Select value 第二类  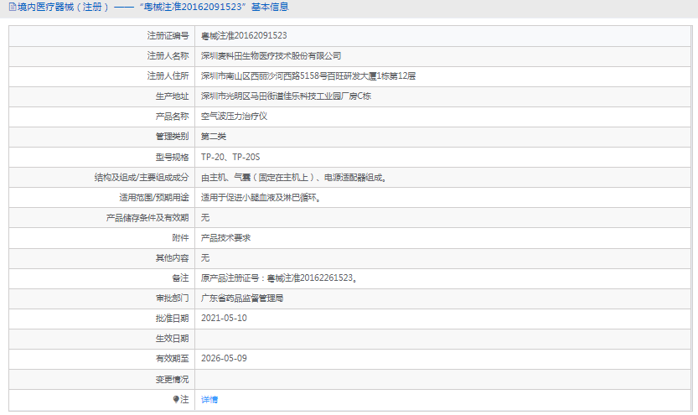click(214, 137)
